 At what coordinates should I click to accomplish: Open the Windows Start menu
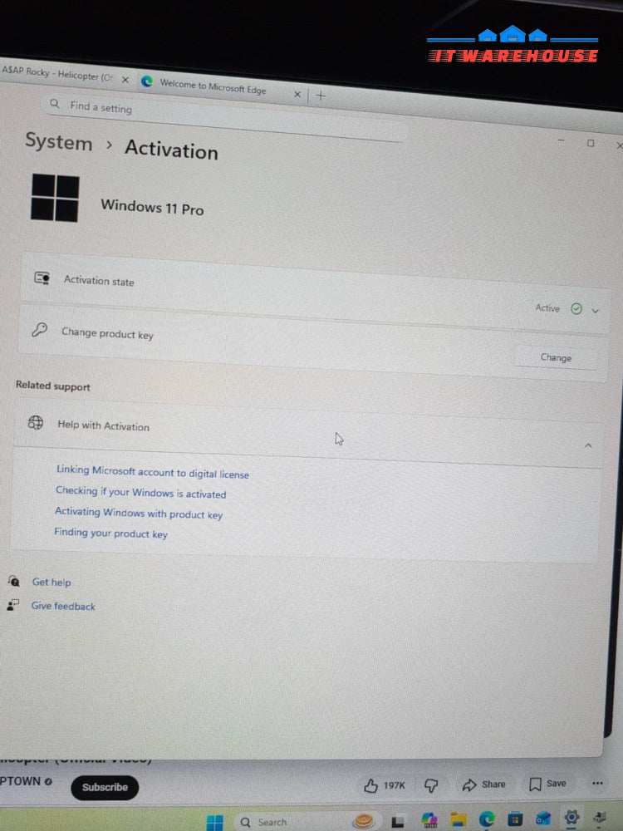214,823
